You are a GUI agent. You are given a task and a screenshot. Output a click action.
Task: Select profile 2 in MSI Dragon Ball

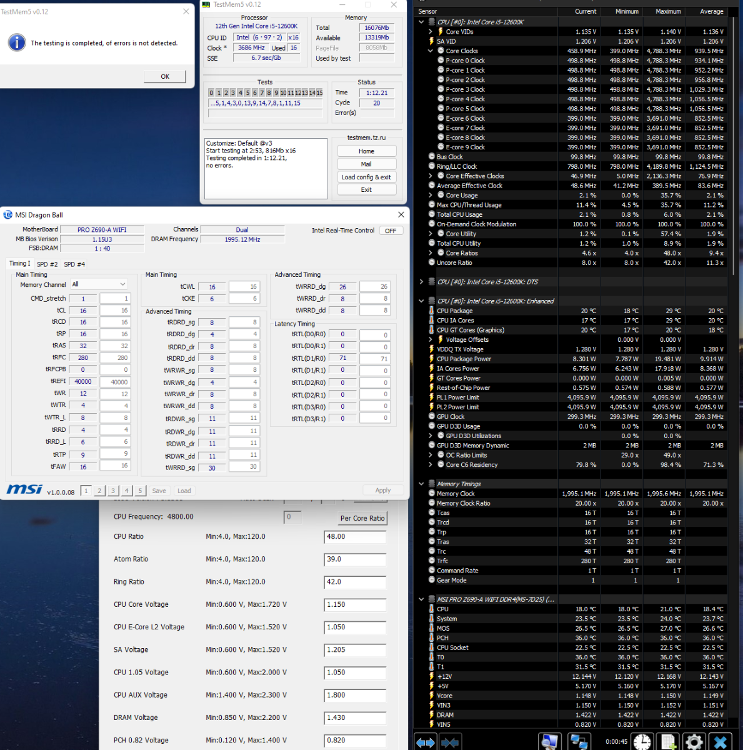[99, 491]
